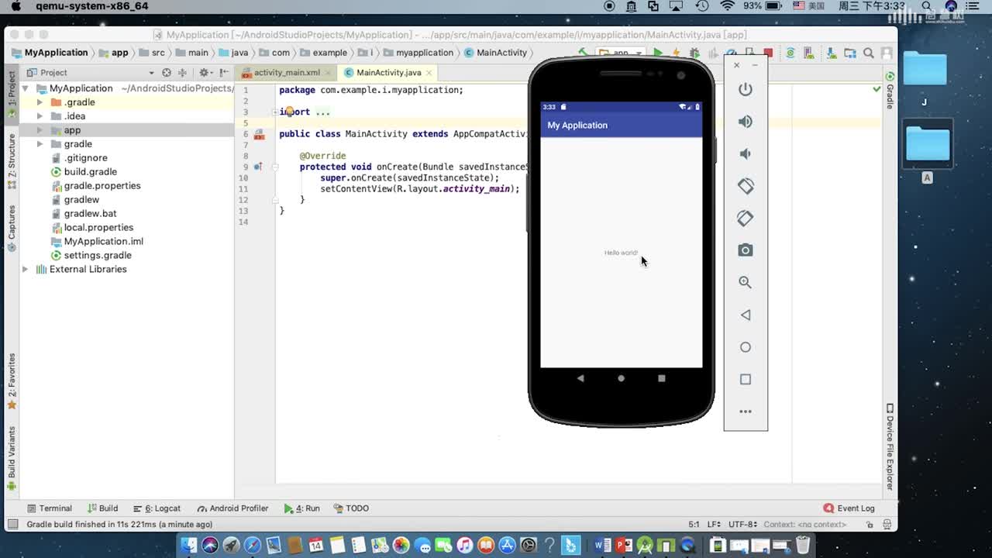Toggle the Device File Explorer side tab
Image resolution: width=992 pixels, height=558 pixels.
pos(890,447)
